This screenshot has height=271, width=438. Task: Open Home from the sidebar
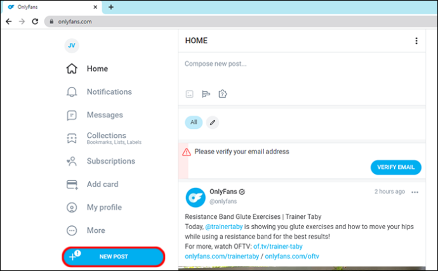tap(97, 69)
